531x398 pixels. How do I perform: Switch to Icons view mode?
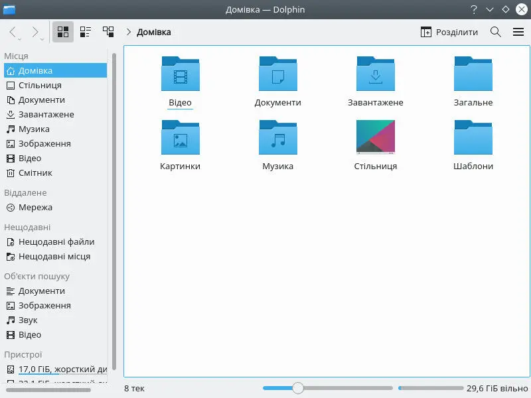63,32
